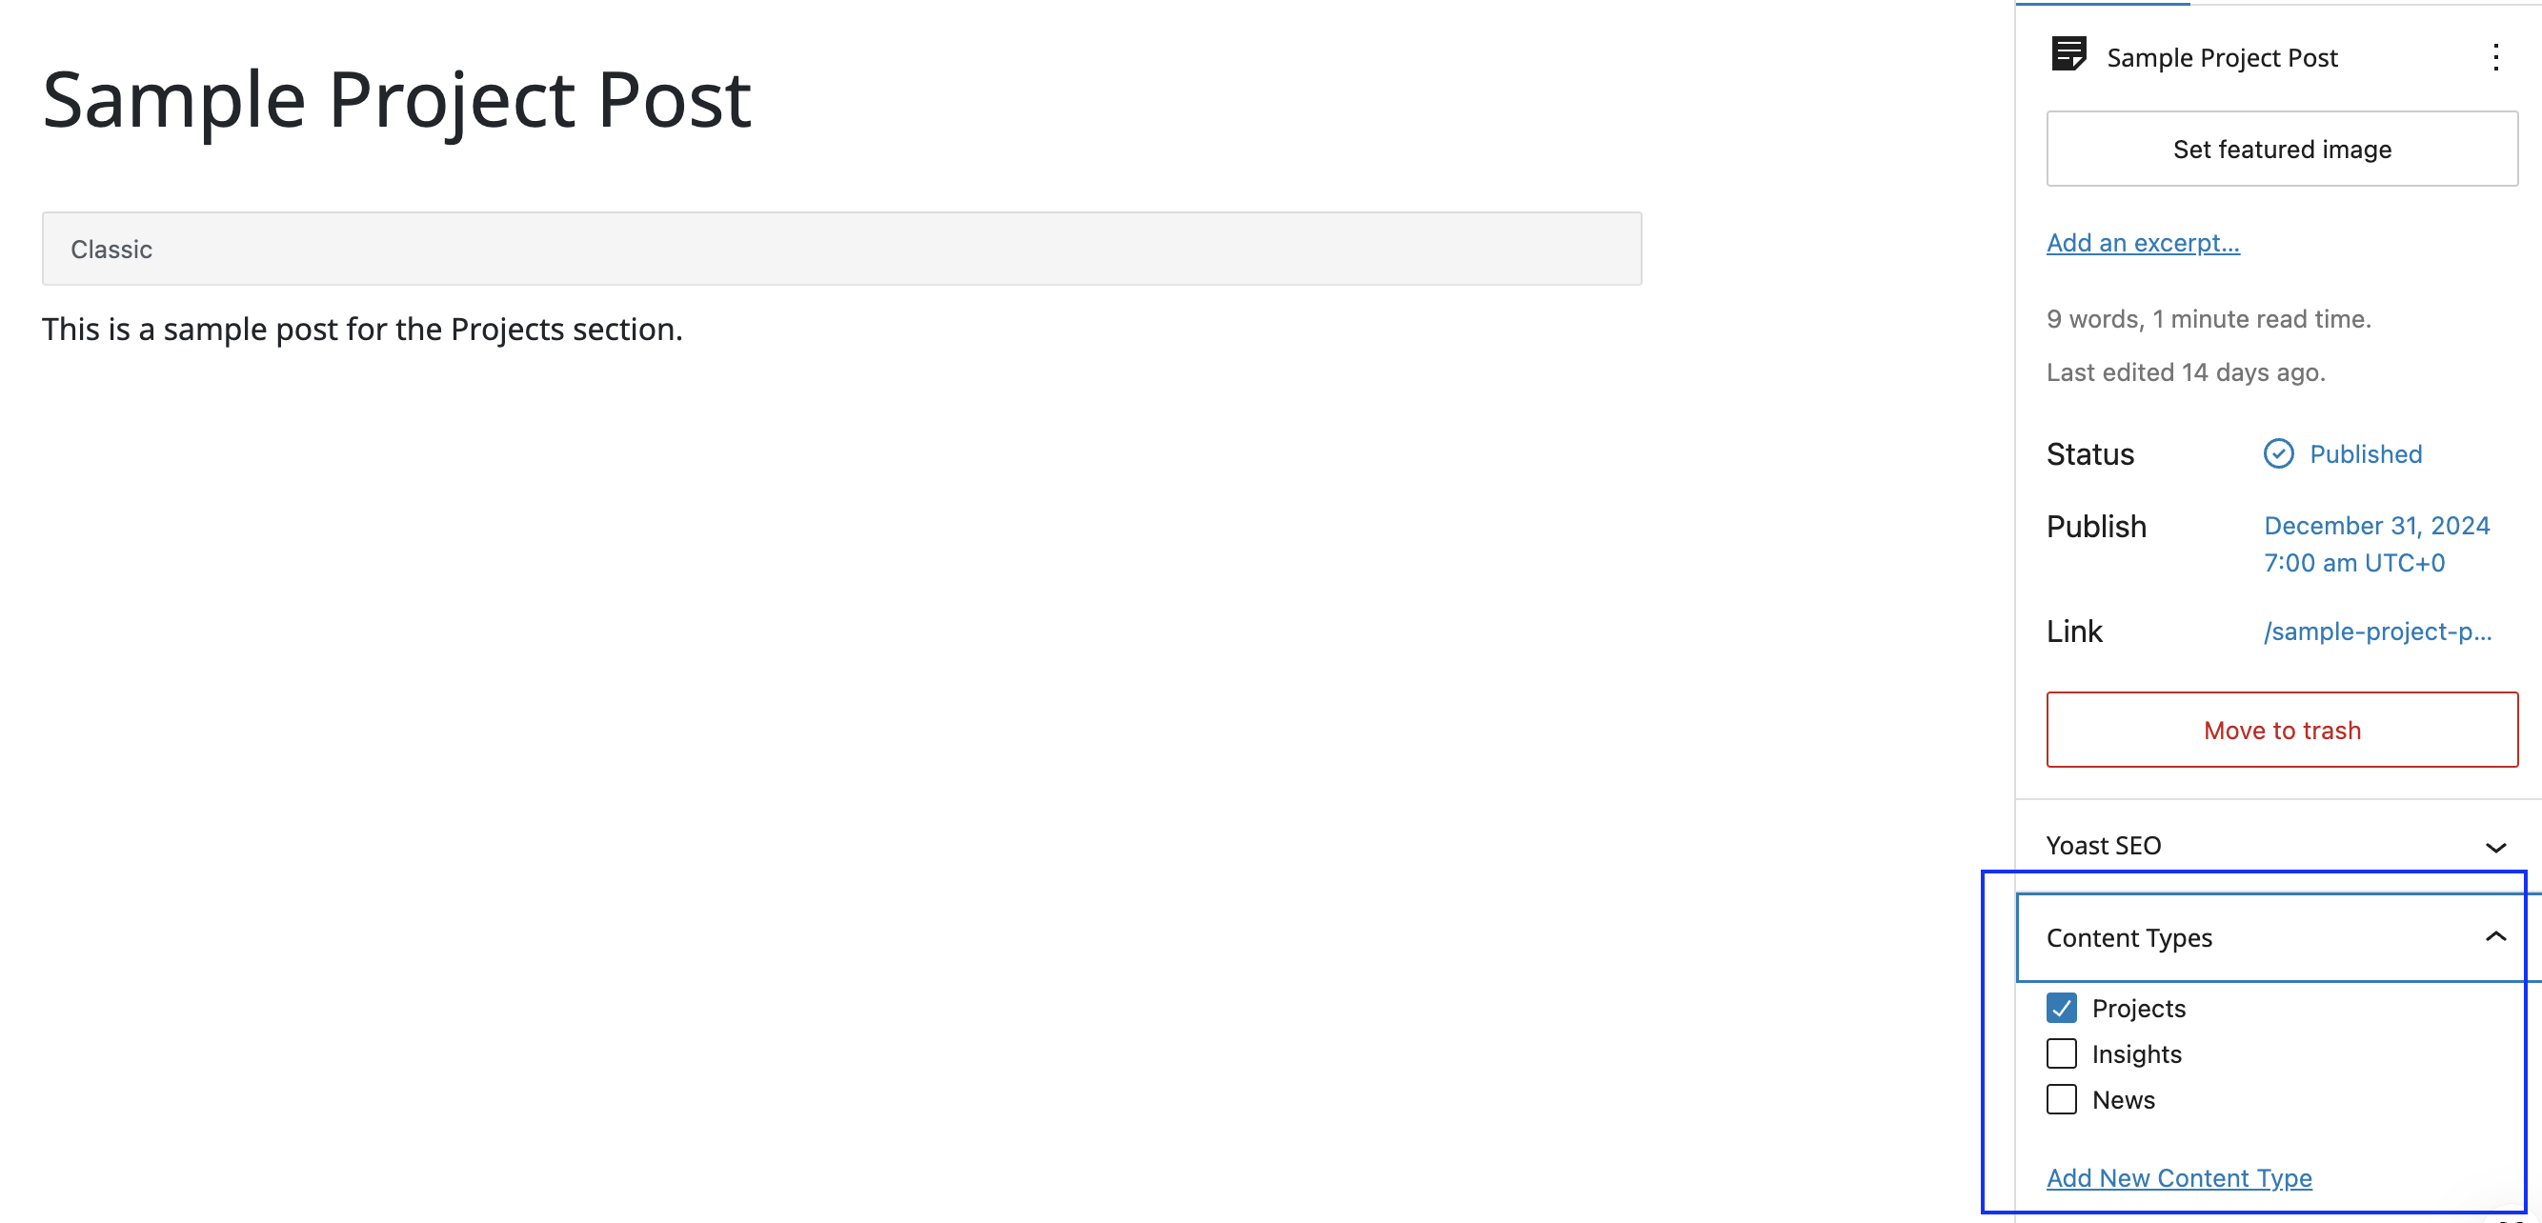
Task: Click the Last edited 14 days ago text
Action: pyautogui.click(x=2185, y=371)
